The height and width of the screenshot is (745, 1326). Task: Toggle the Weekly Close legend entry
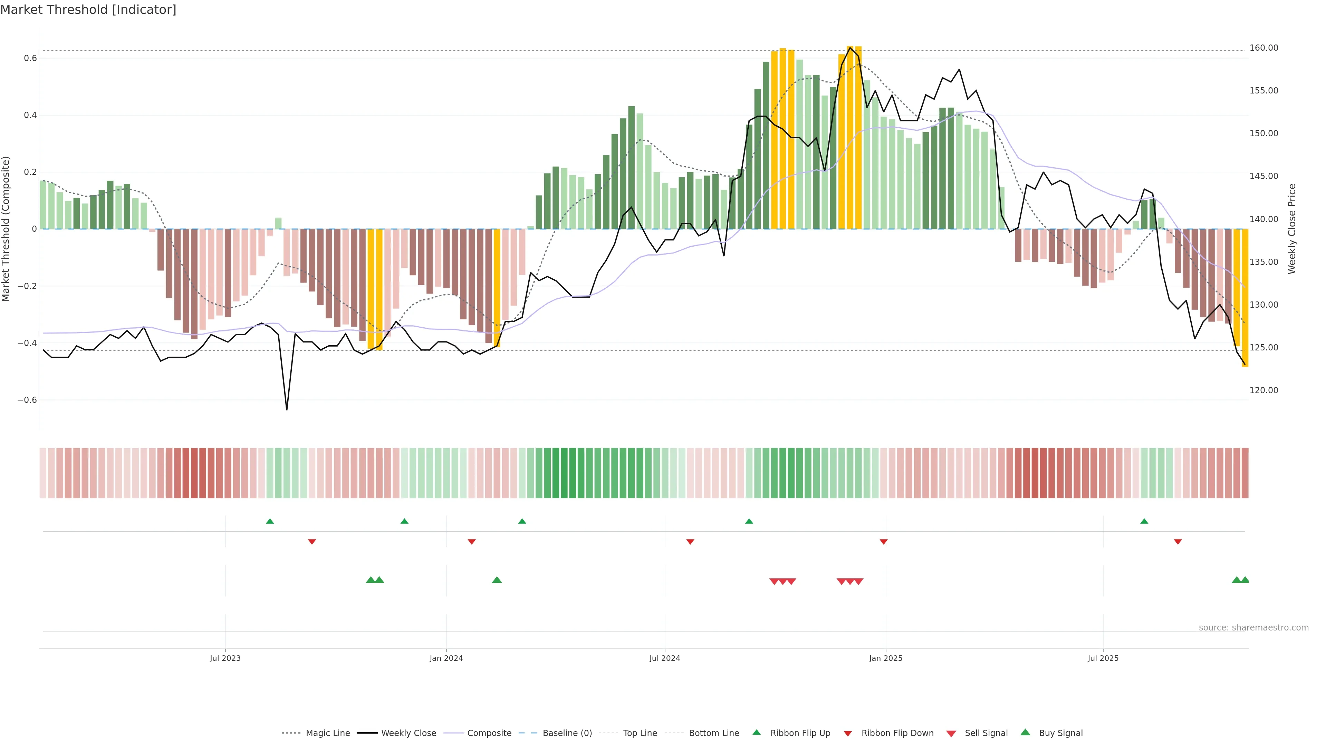(408, 733)
